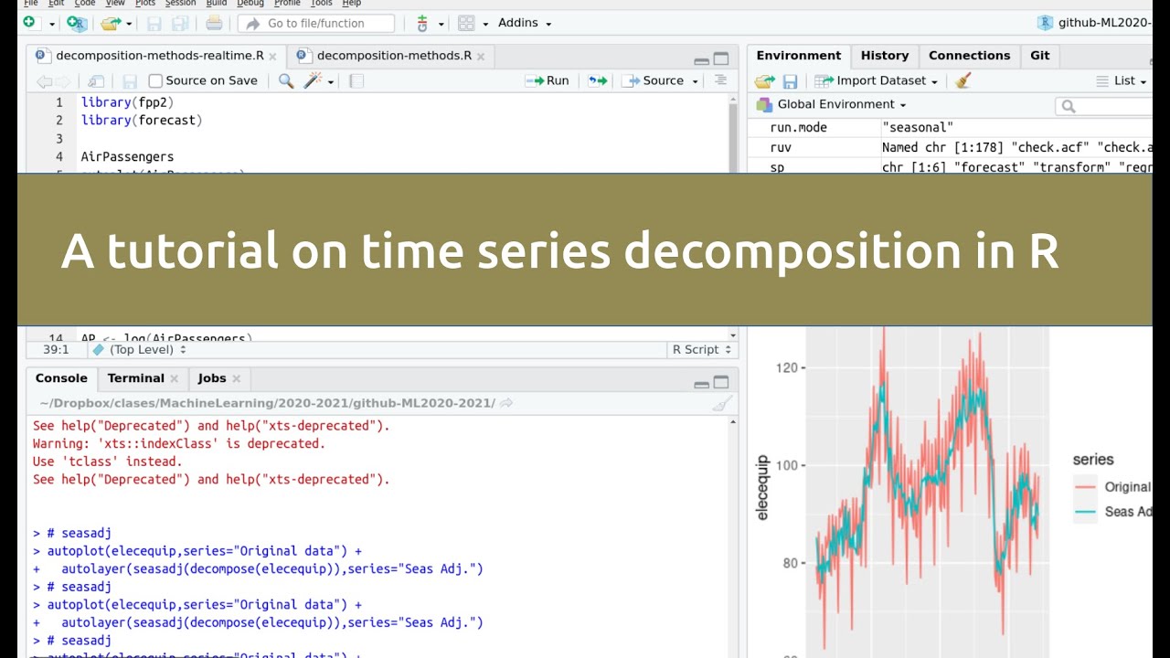Click the New File green plus icon
Image resolution: width=1170 pixels, height=658 pixels.
(29, 23)
